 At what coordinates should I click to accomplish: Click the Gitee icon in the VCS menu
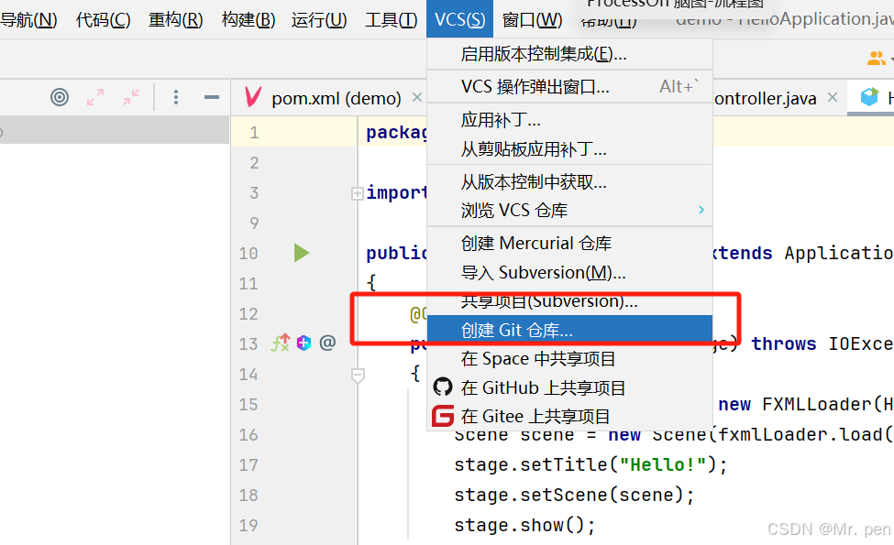[443, 416]
